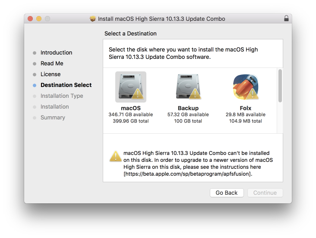Click the '399.96 GB total' text
Image resolution: width=316 pixels, height=238 pixels.
coord(131,121)
